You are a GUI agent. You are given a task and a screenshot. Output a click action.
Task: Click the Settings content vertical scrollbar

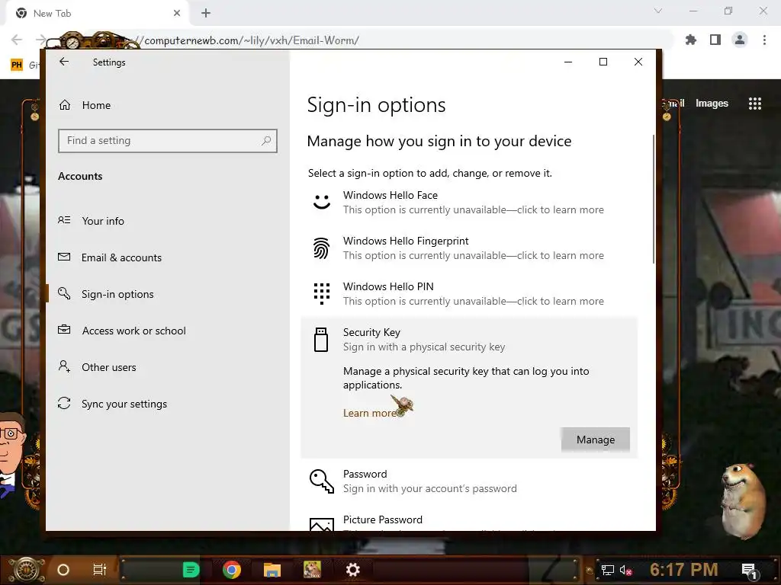point(653,199)
